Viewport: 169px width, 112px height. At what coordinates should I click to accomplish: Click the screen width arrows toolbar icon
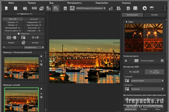click(x=152, y=8)
